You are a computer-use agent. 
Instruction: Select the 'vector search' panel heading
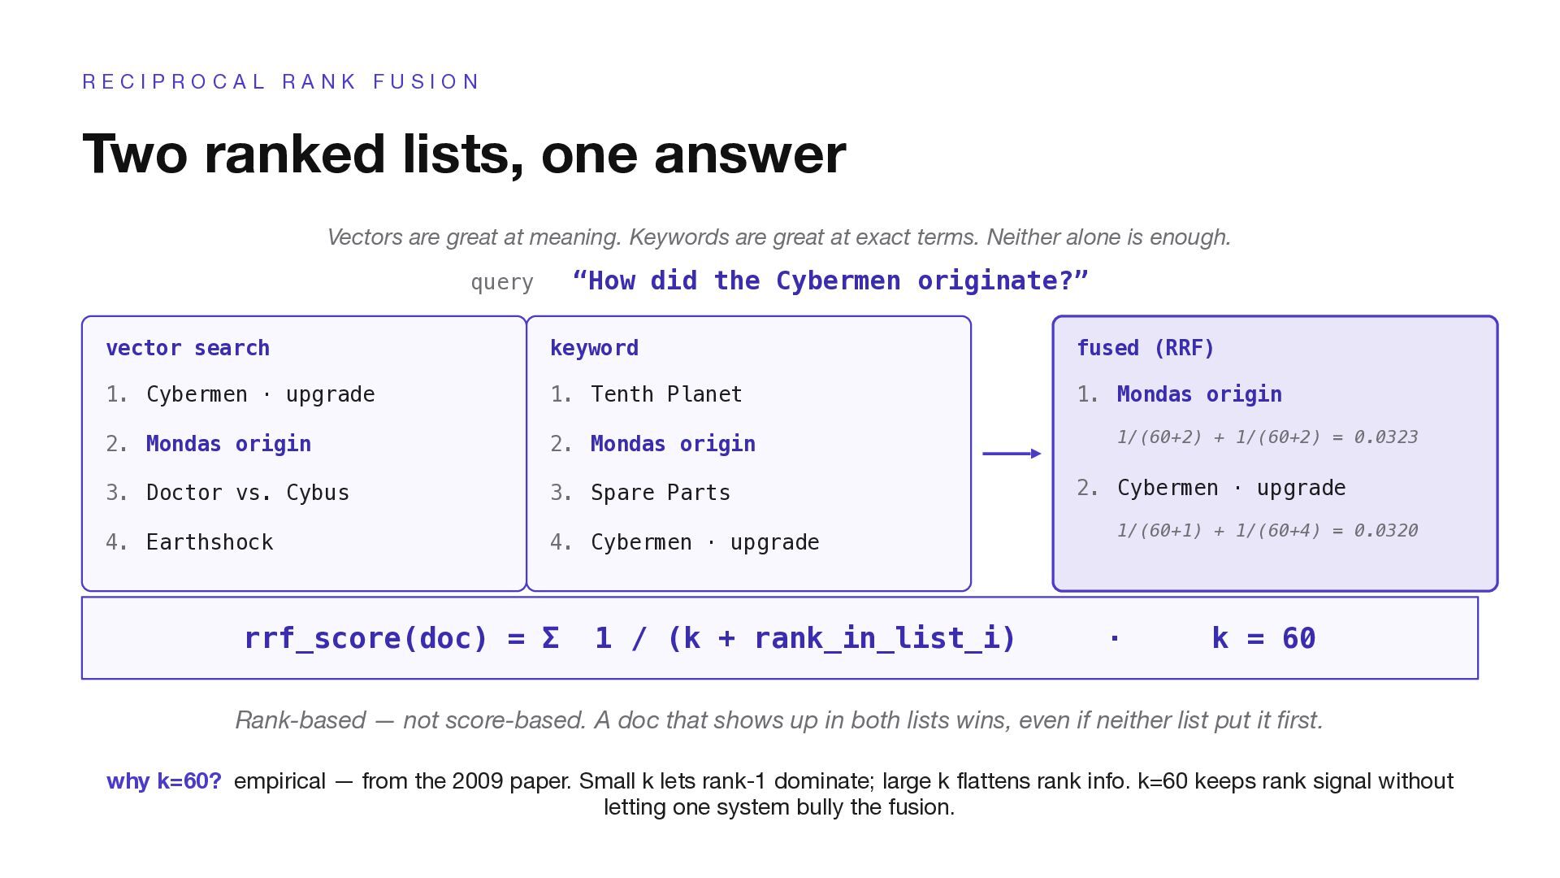pyautogui.click(x=188, y=348)
